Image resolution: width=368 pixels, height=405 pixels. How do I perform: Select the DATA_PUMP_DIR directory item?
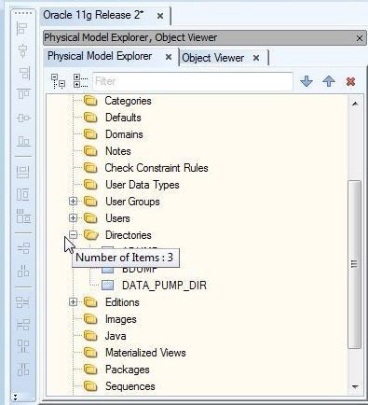click(164, 286)
